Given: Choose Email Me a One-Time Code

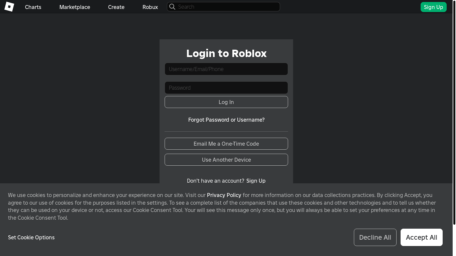Looking at the screenshot, I should [226, 144].
